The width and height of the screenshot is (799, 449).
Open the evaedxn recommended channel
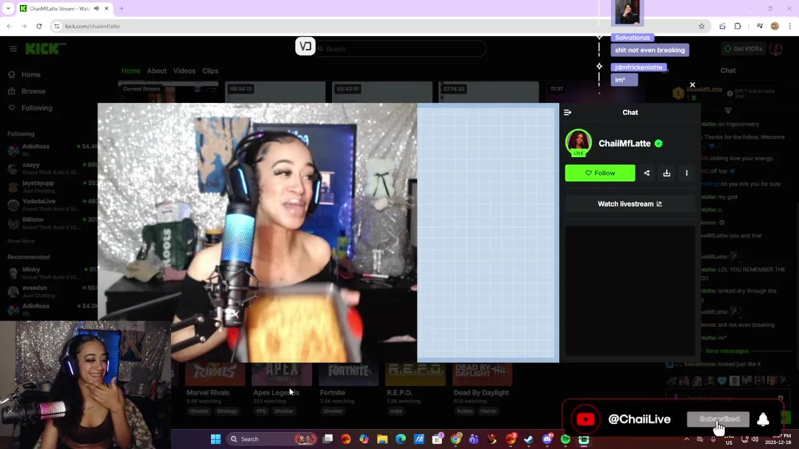(x=51, y=291)
